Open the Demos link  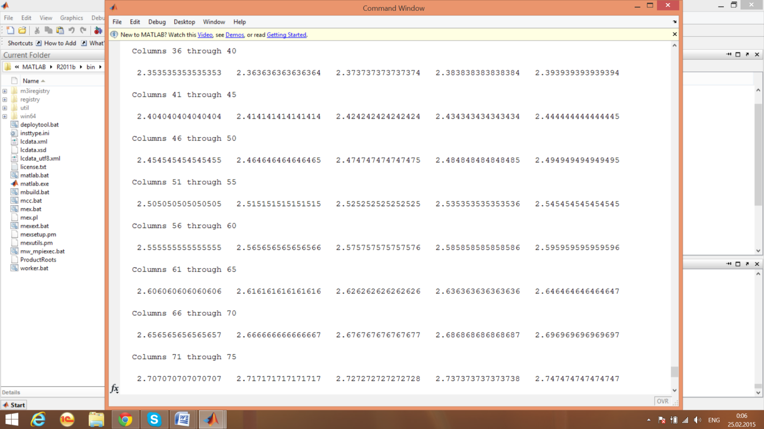[x=235, y=35]
